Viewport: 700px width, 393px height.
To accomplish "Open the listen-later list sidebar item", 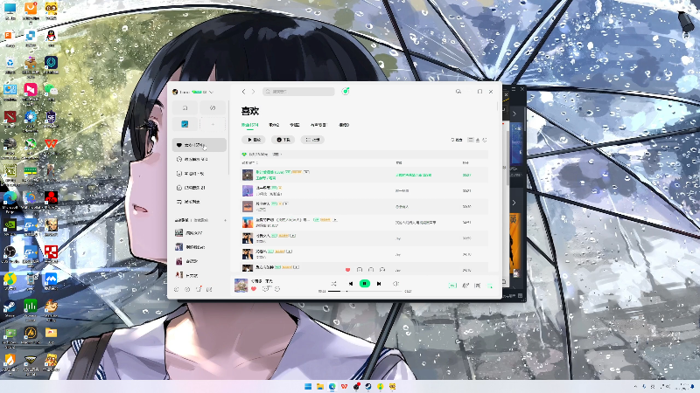I will (x=199, y=202).
